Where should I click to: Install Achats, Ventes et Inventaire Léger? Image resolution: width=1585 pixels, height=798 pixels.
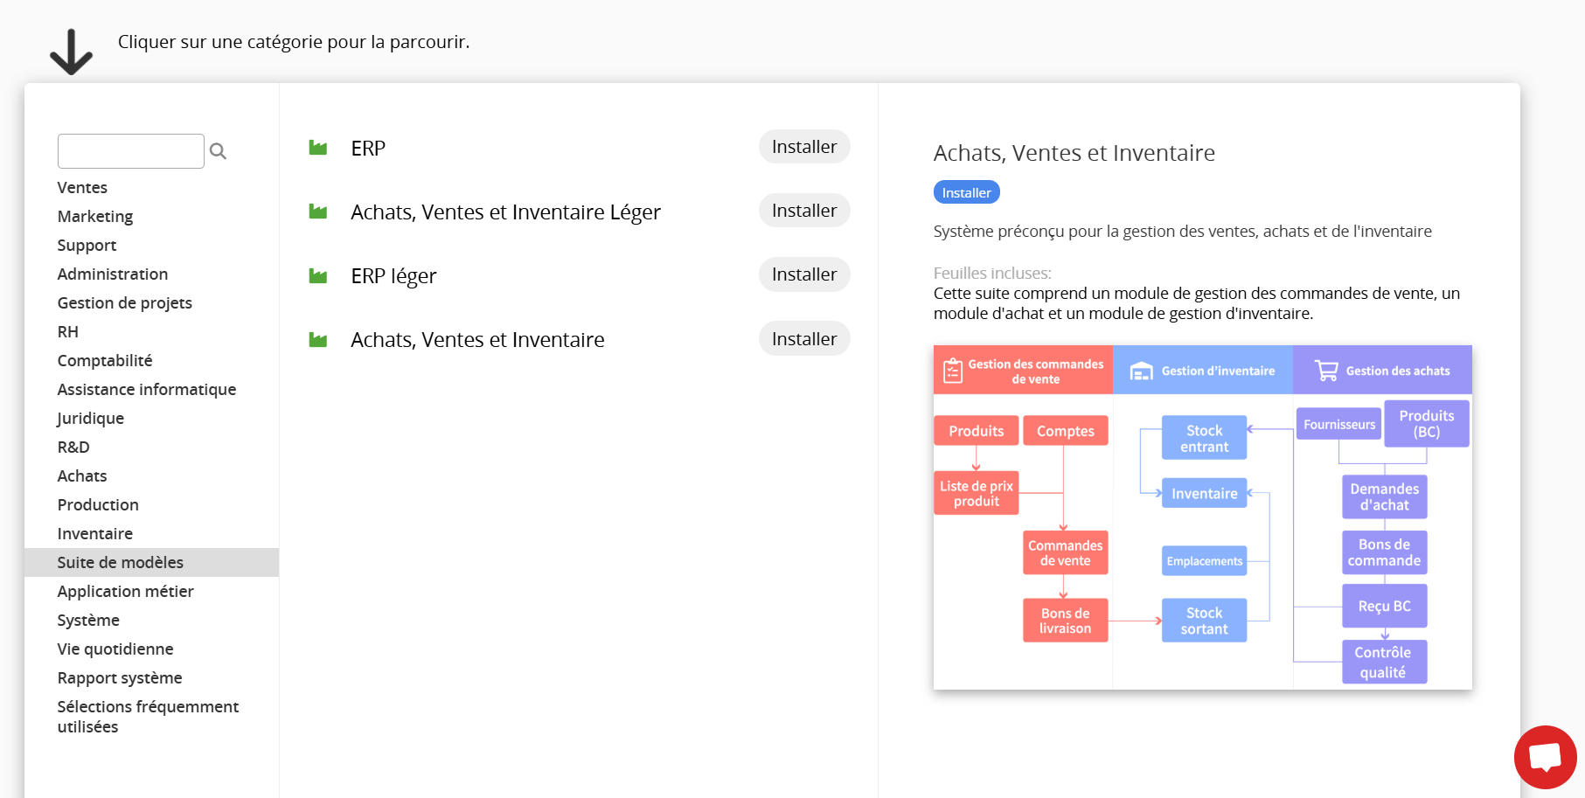click(803, 211)
